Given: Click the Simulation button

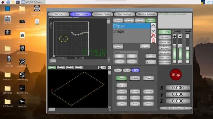Looking at the screenshot, I should [x=164, y=37].
